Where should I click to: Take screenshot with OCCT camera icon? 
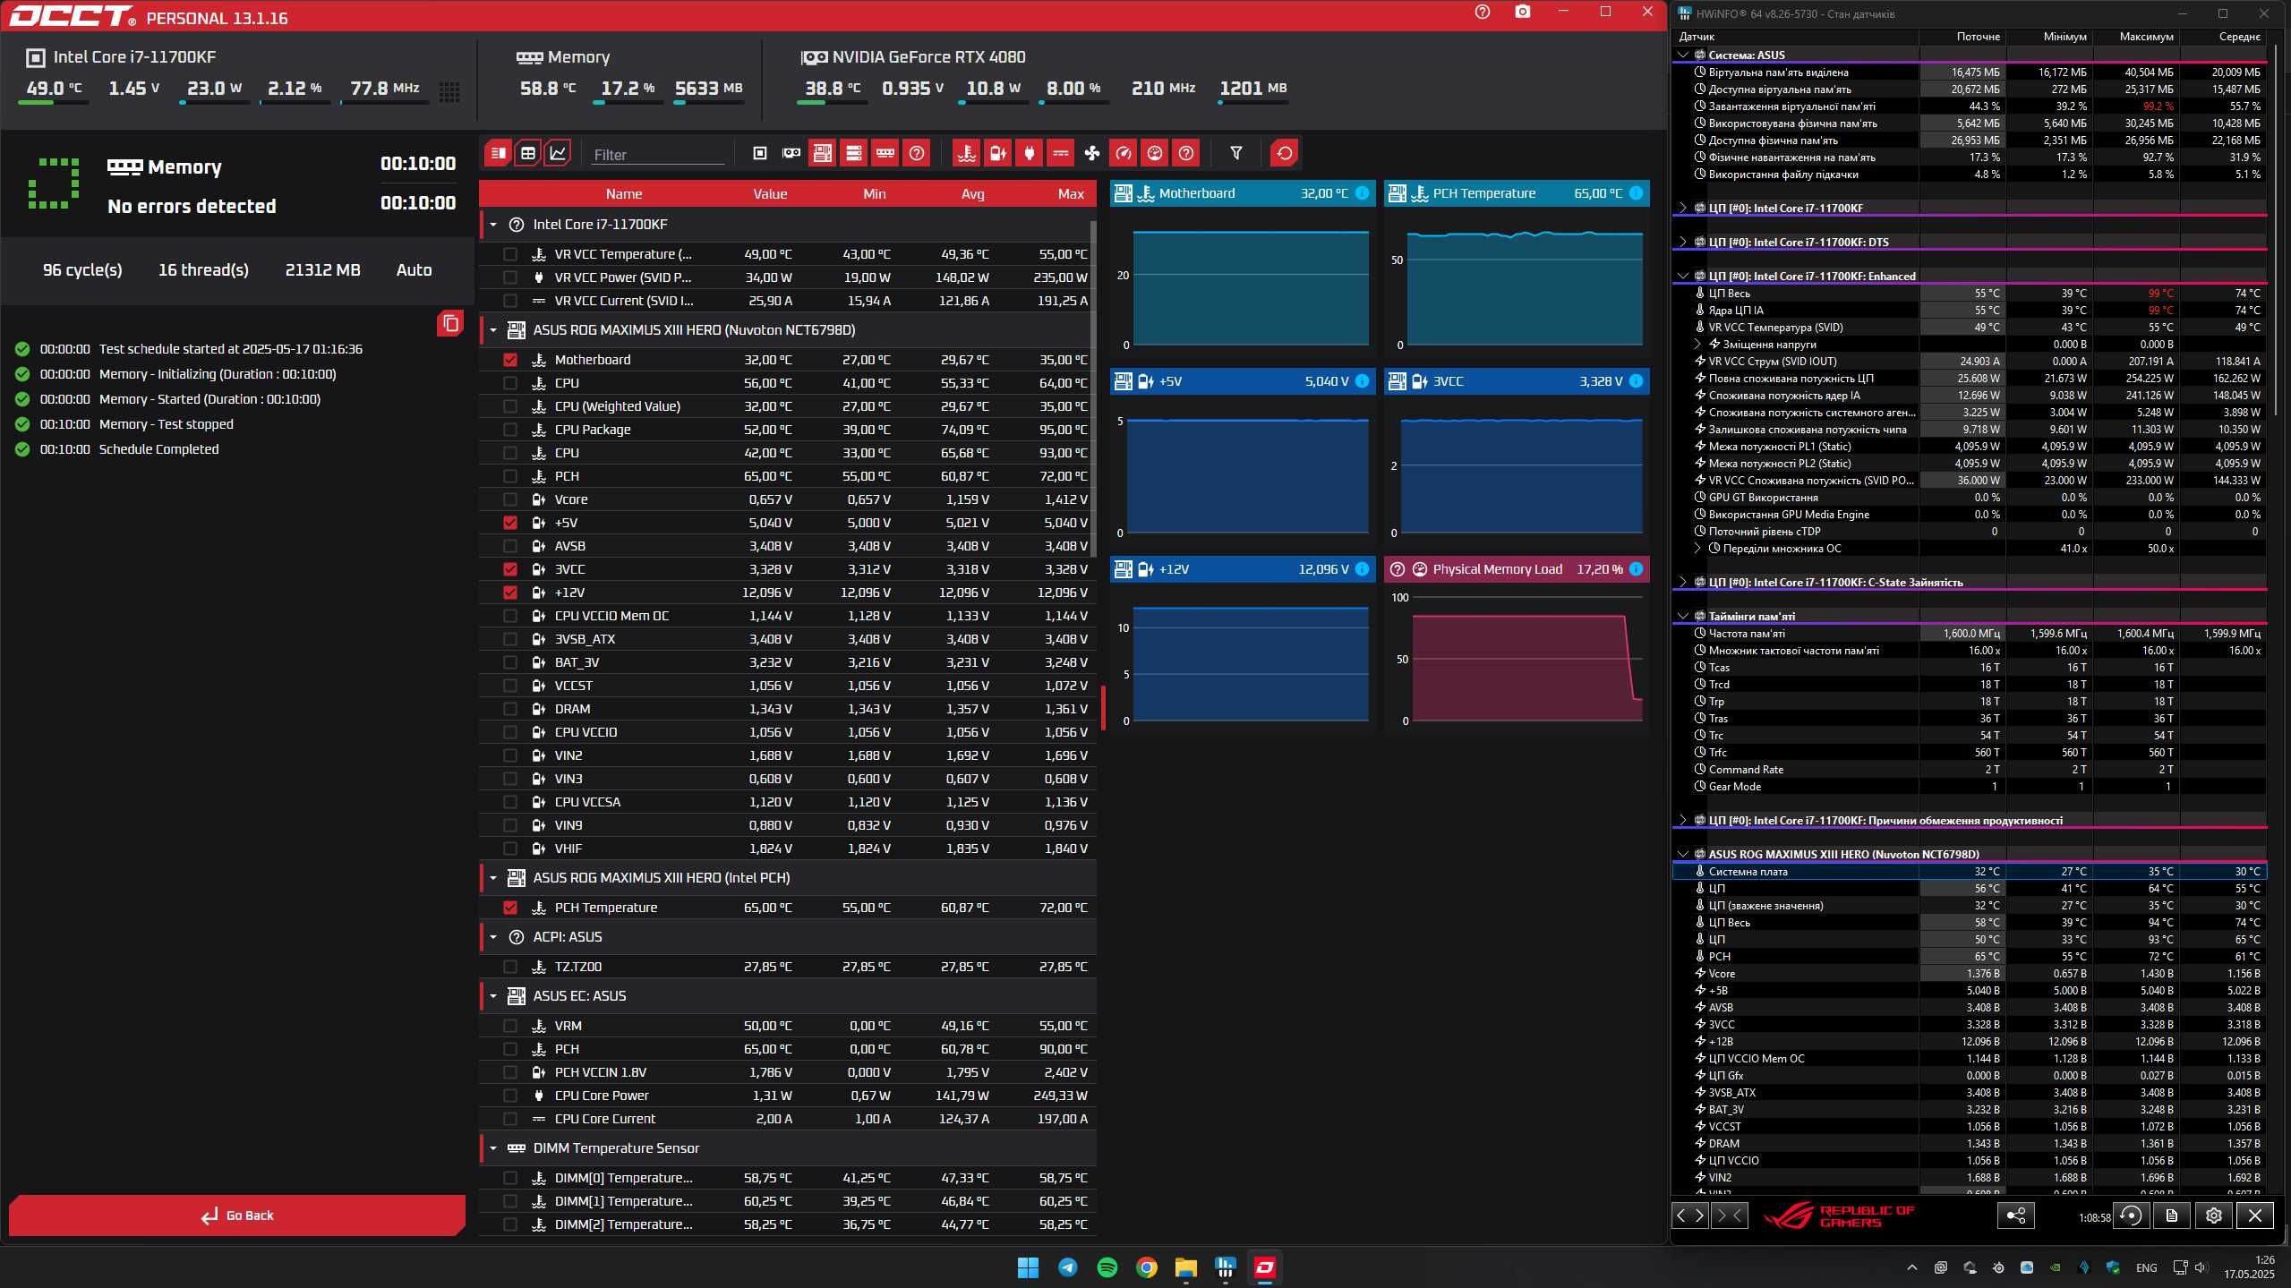[1522, 13]
